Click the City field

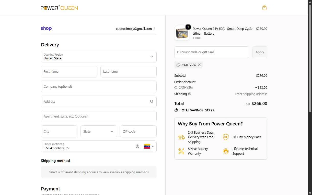[59, 131]
